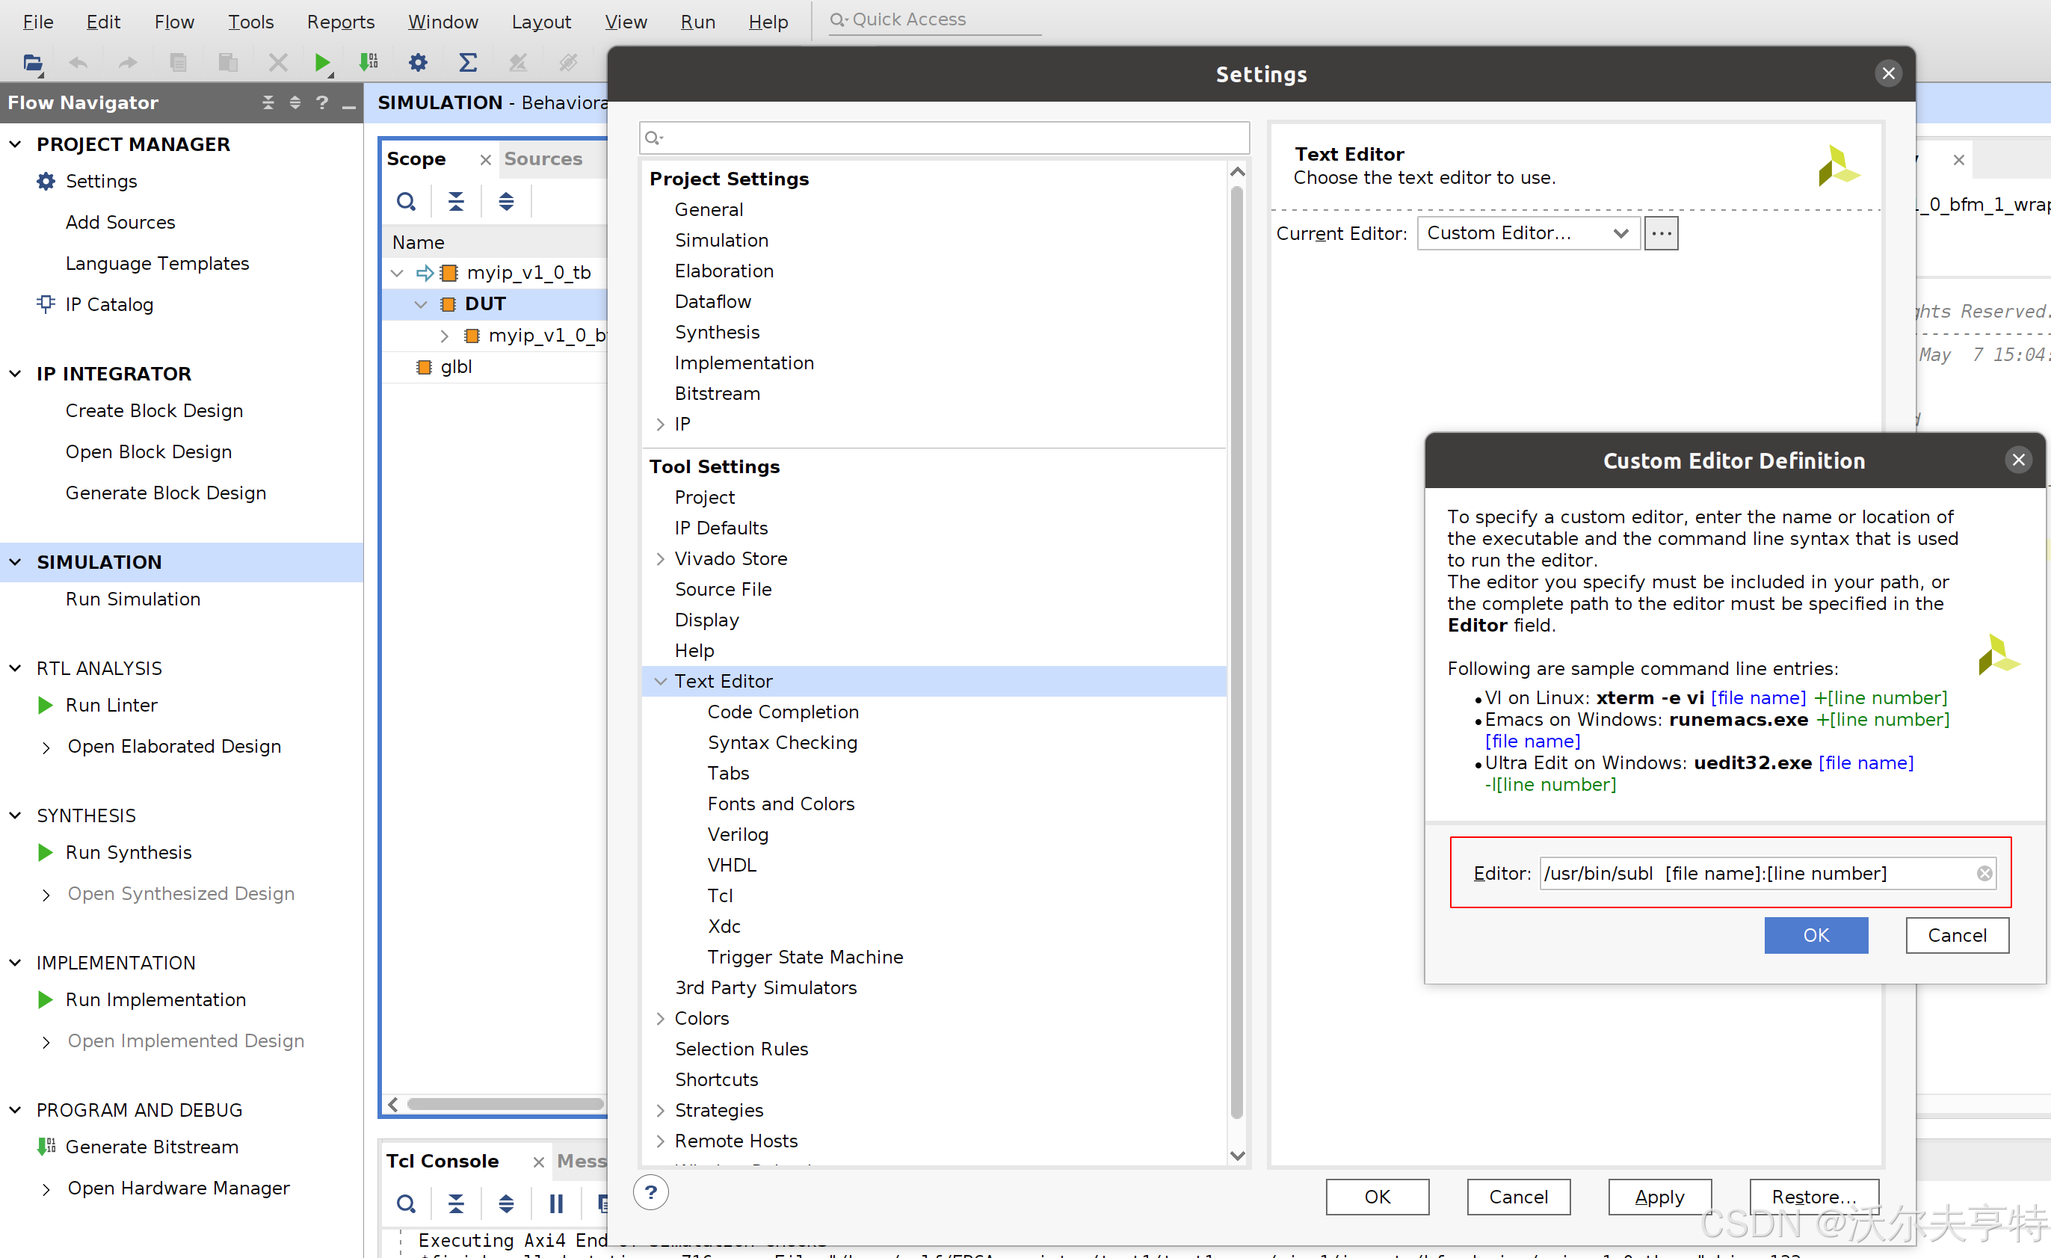Expand the Strategies settings node
This screenshot has height=1258, width=2051.
(x=661, y=1110)
